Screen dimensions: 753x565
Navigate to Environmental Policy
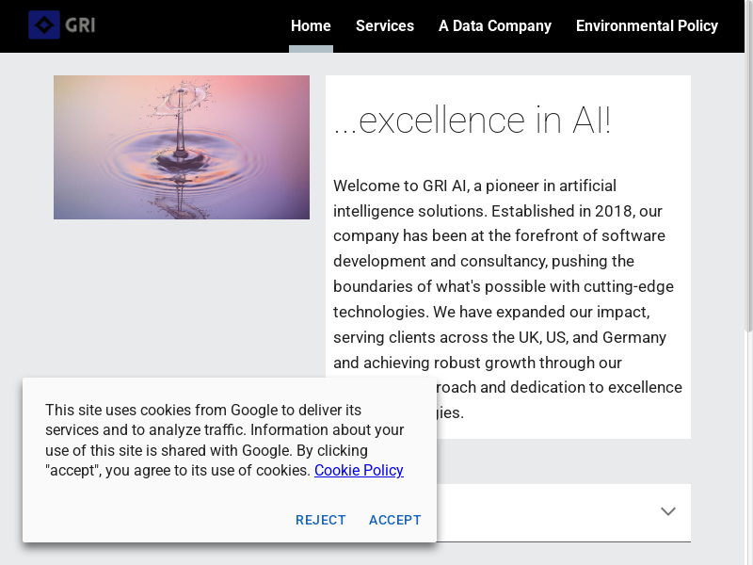coord(647,25)
